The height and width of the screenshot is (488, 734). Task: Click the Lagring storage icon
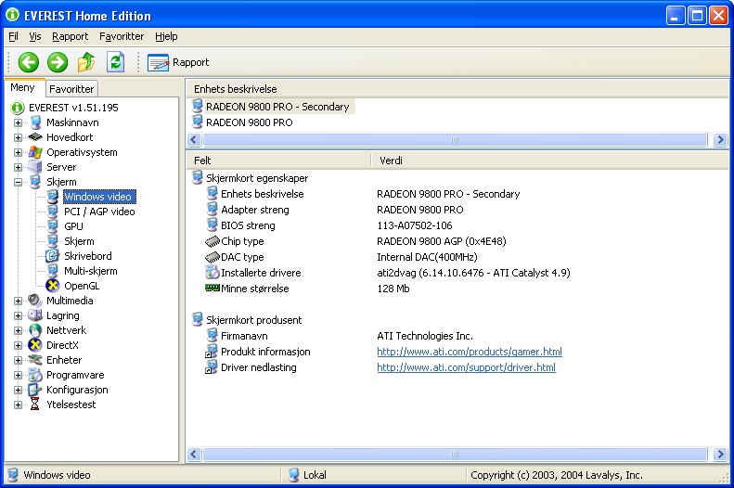pyautogui.click(x=35, y=315)
